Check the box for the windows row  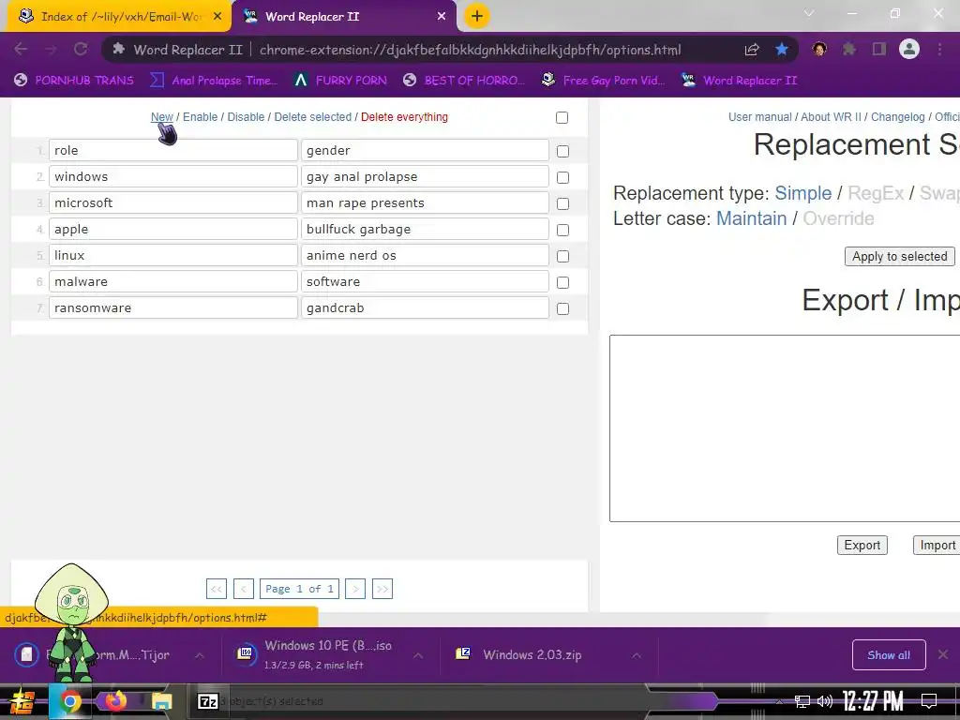pos(562,177)
